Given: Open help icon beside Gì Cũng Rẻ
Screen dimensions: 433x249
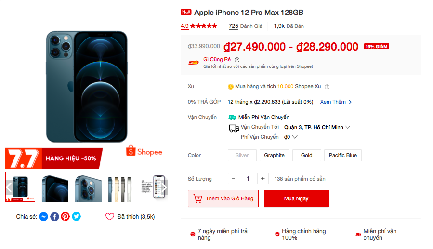Looking at the screenshot, I should pyautogui.click(x=237, y=60).
